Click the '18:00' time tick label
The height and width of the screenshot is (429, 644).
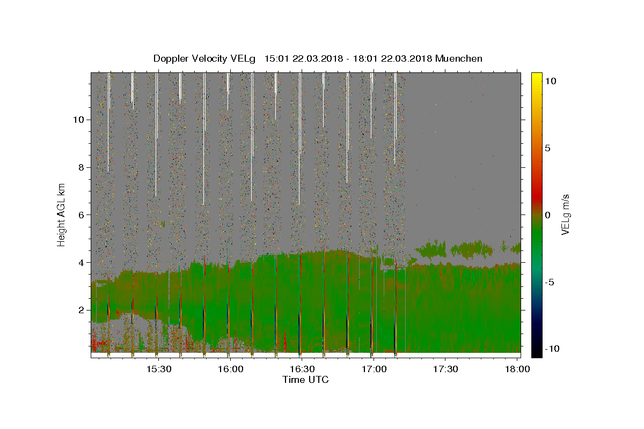coord(517,369)
